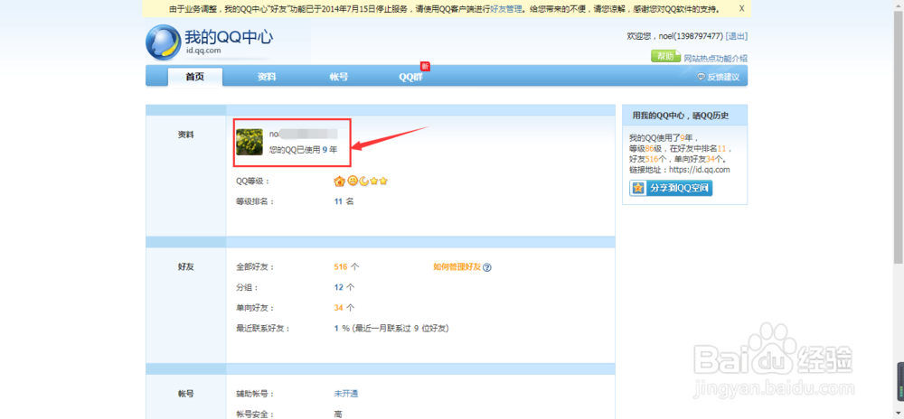The image size is (904, 419).
Task: Click the flower profile avatar
Action: click(x=250, y=142)
